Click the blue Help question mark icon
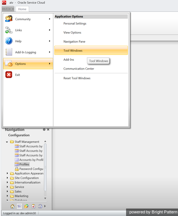The width and height of the screenshot is (178, 216). [x=9, y=41]
